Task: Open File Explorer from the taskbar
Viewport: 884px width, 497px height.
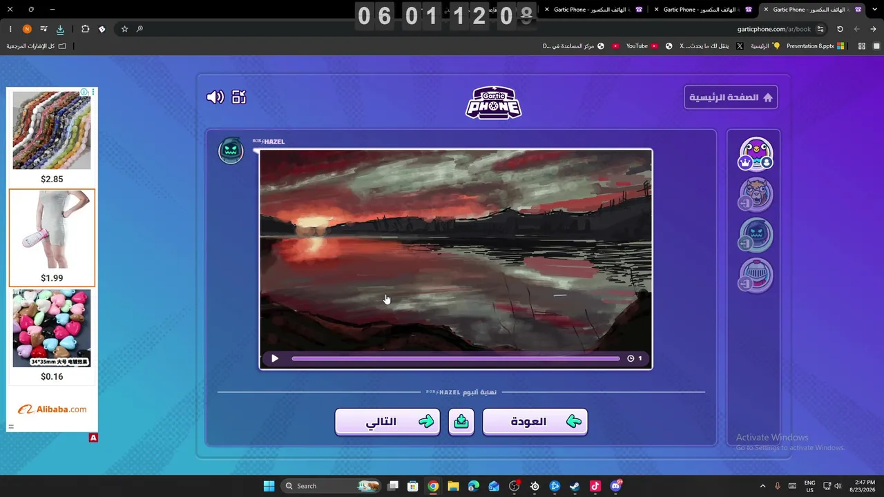Action: [453, 486]
